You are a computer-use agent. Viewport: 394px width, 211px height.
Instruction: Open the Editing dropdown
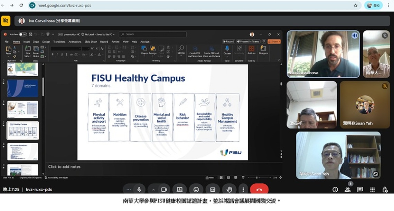coord(181,50)
